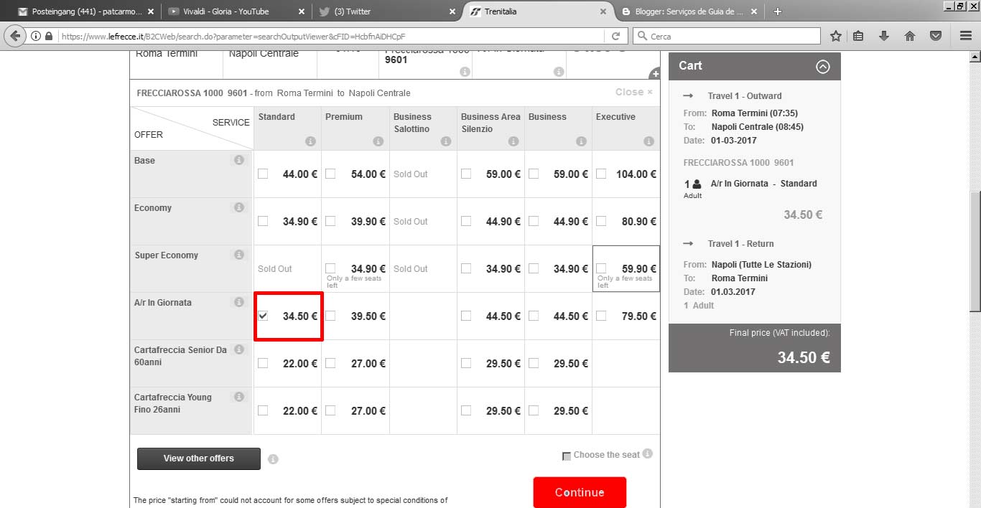Click info icon next to View other offers
The image size is (981, 508).
click(273, 459)
